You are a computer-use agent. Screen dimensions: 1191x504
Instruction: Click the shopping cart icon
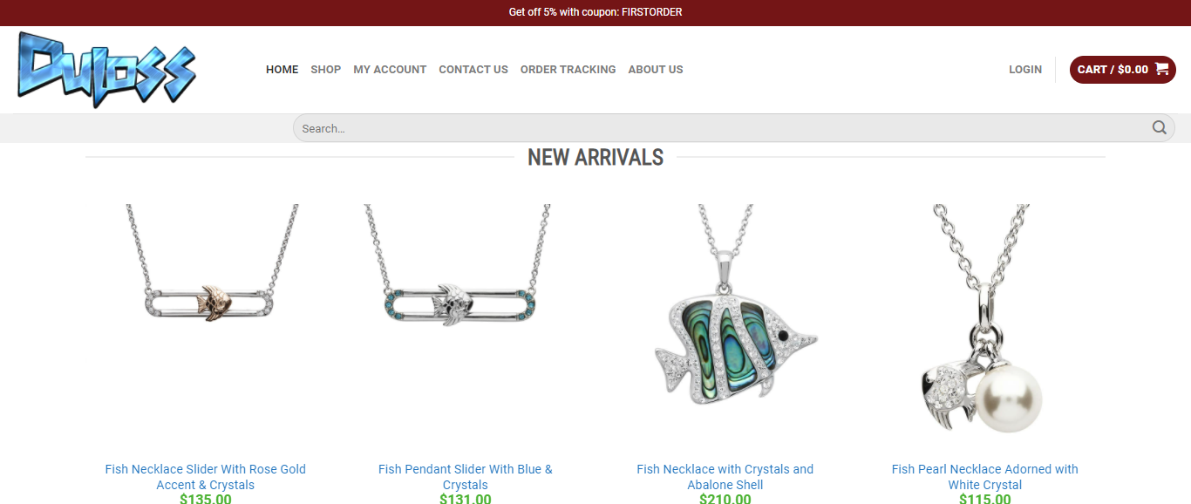pyautogui.click(x=1161, y=69)
